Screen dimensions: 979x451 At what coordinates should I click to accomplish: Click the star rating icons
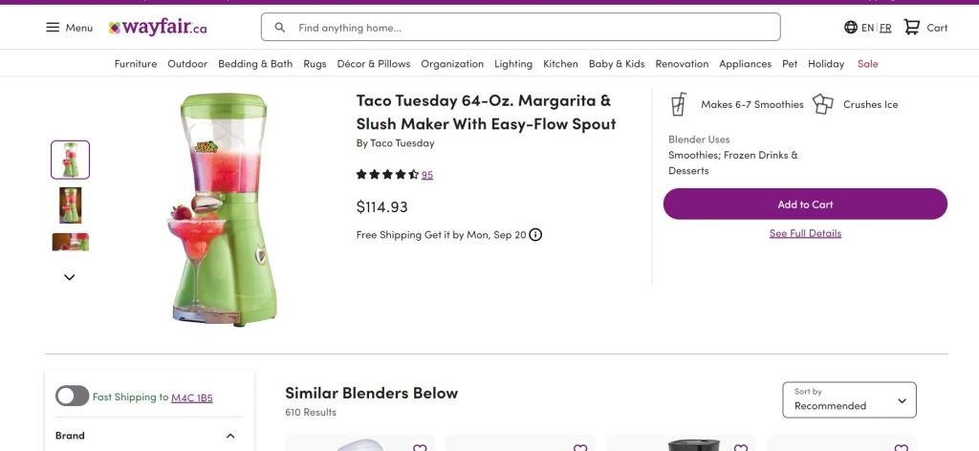[x=387, y=175]
